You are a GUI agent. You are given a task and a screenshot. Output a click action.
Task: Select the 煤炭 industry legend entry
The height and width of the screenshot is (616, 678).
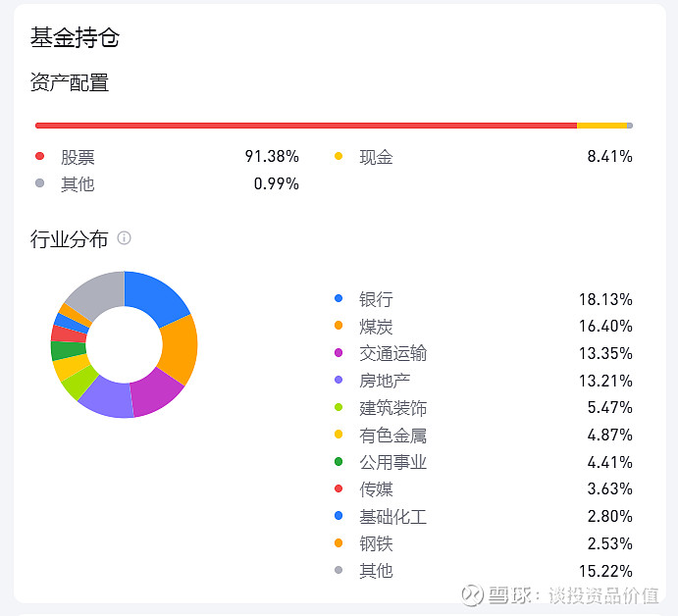[x=376, y=326]
